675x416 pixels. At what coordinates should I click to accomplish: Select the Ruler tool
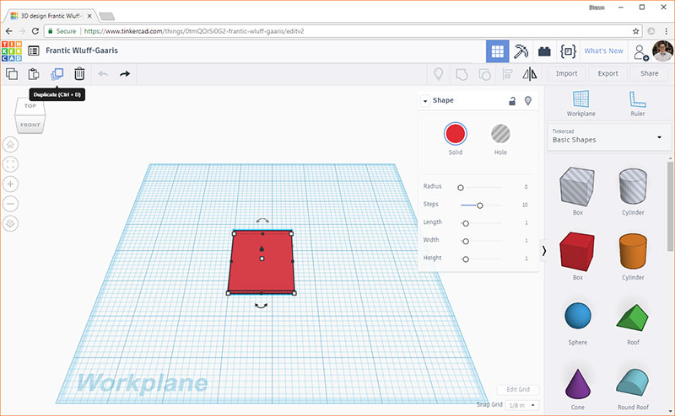coord(637,104)
